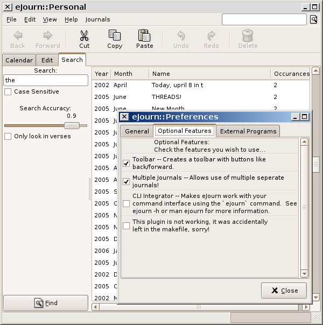Uncheck the Multiple Journals feature

pos(127,181)
